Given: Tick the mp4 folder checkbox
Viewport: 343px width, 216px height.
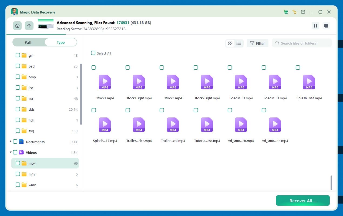Looking at the screenshot, I should point(18,163).
